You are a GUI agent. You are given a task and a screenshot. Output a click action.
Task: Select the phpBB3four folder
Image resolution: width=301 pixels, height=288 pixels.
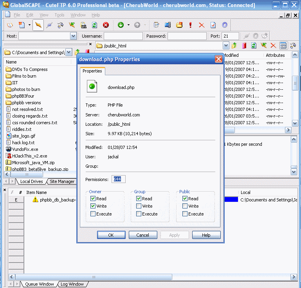pos(23,96)
